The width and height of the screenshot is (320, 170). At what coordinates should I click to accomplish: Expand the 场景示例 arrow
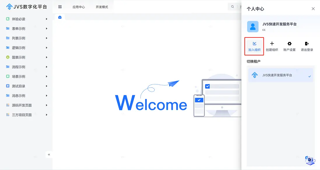click(47, 76)
